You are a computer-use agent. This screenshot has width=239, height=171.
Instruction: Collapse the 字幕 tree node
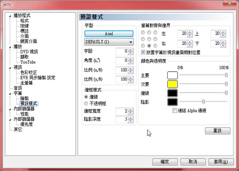click(x=10, y=93)
